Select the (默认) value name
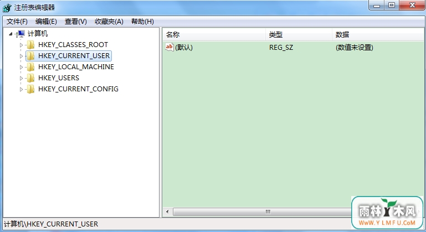The height and width of the screenshot is (232, 426). [x=184, y=48]
